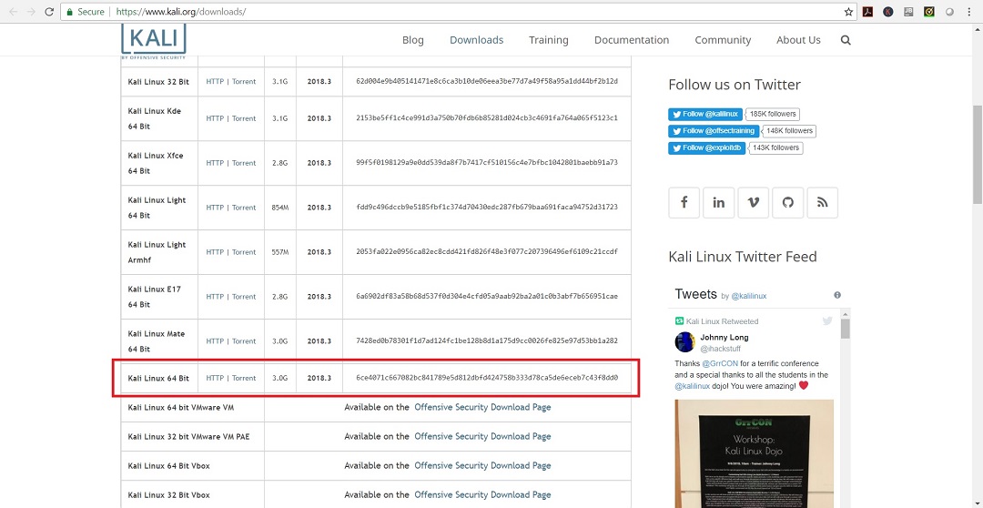Click Torrent link for Kali Linux Mate 64 Bit
Image resolution: width=983 pixels, height=508 pixels.
point(244,341)
